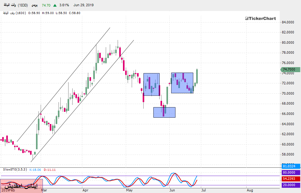Image resolution: width=301 pixels, height=193 pixels.
Task: Click the 3.61% change percentage
Action: click(x=64, y=5)
